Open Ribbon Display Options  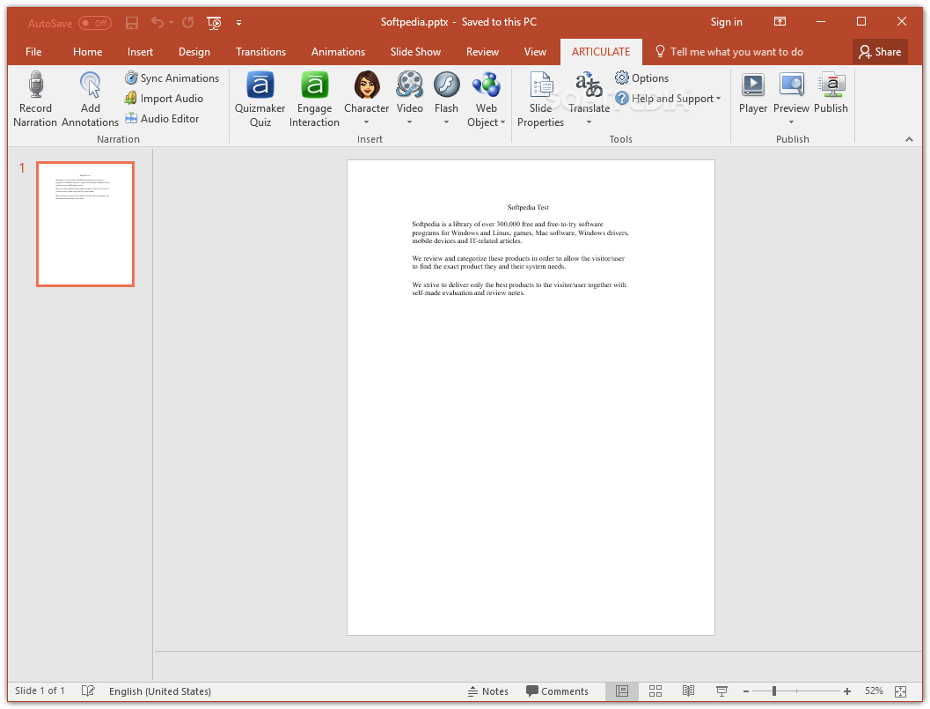[x=780, y=22]
